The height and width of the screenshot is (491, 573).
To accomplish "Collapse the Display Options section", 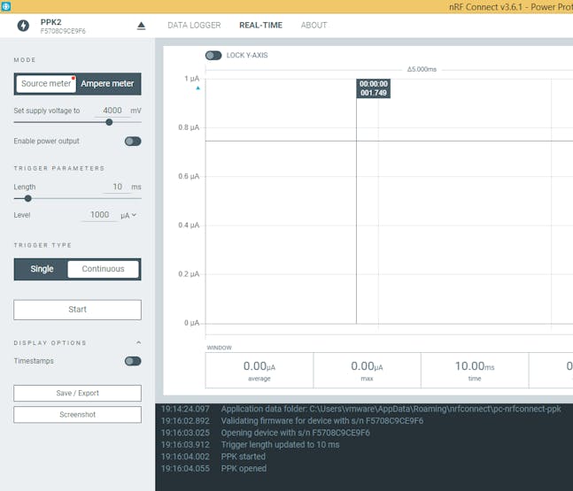I will tap(137, 343).
